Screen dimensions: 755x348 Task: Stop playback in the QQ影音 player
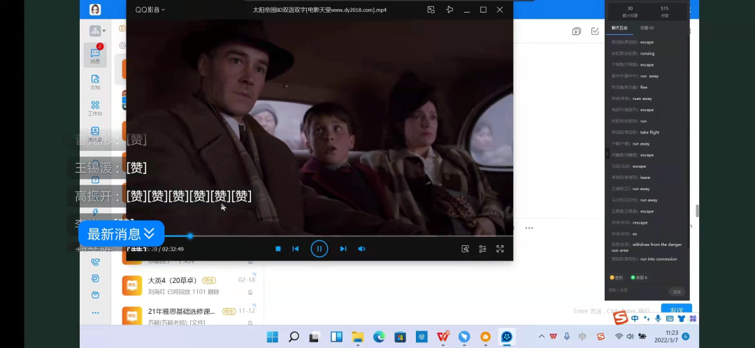coord(278,249)
